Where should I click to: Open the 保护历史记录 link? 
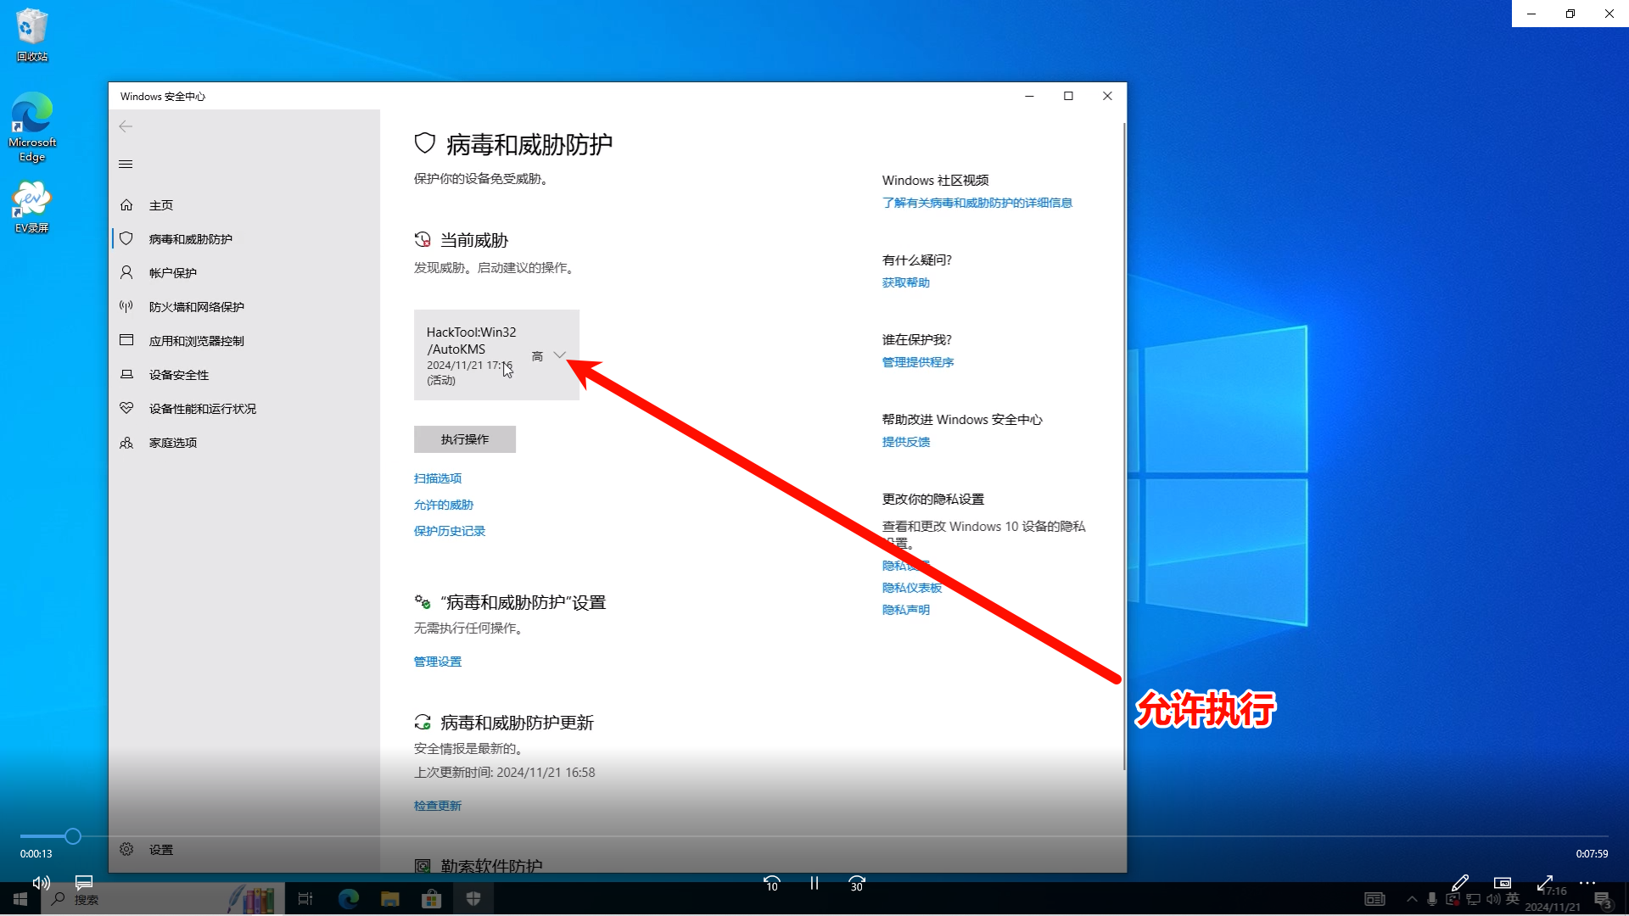coord(450,531)
